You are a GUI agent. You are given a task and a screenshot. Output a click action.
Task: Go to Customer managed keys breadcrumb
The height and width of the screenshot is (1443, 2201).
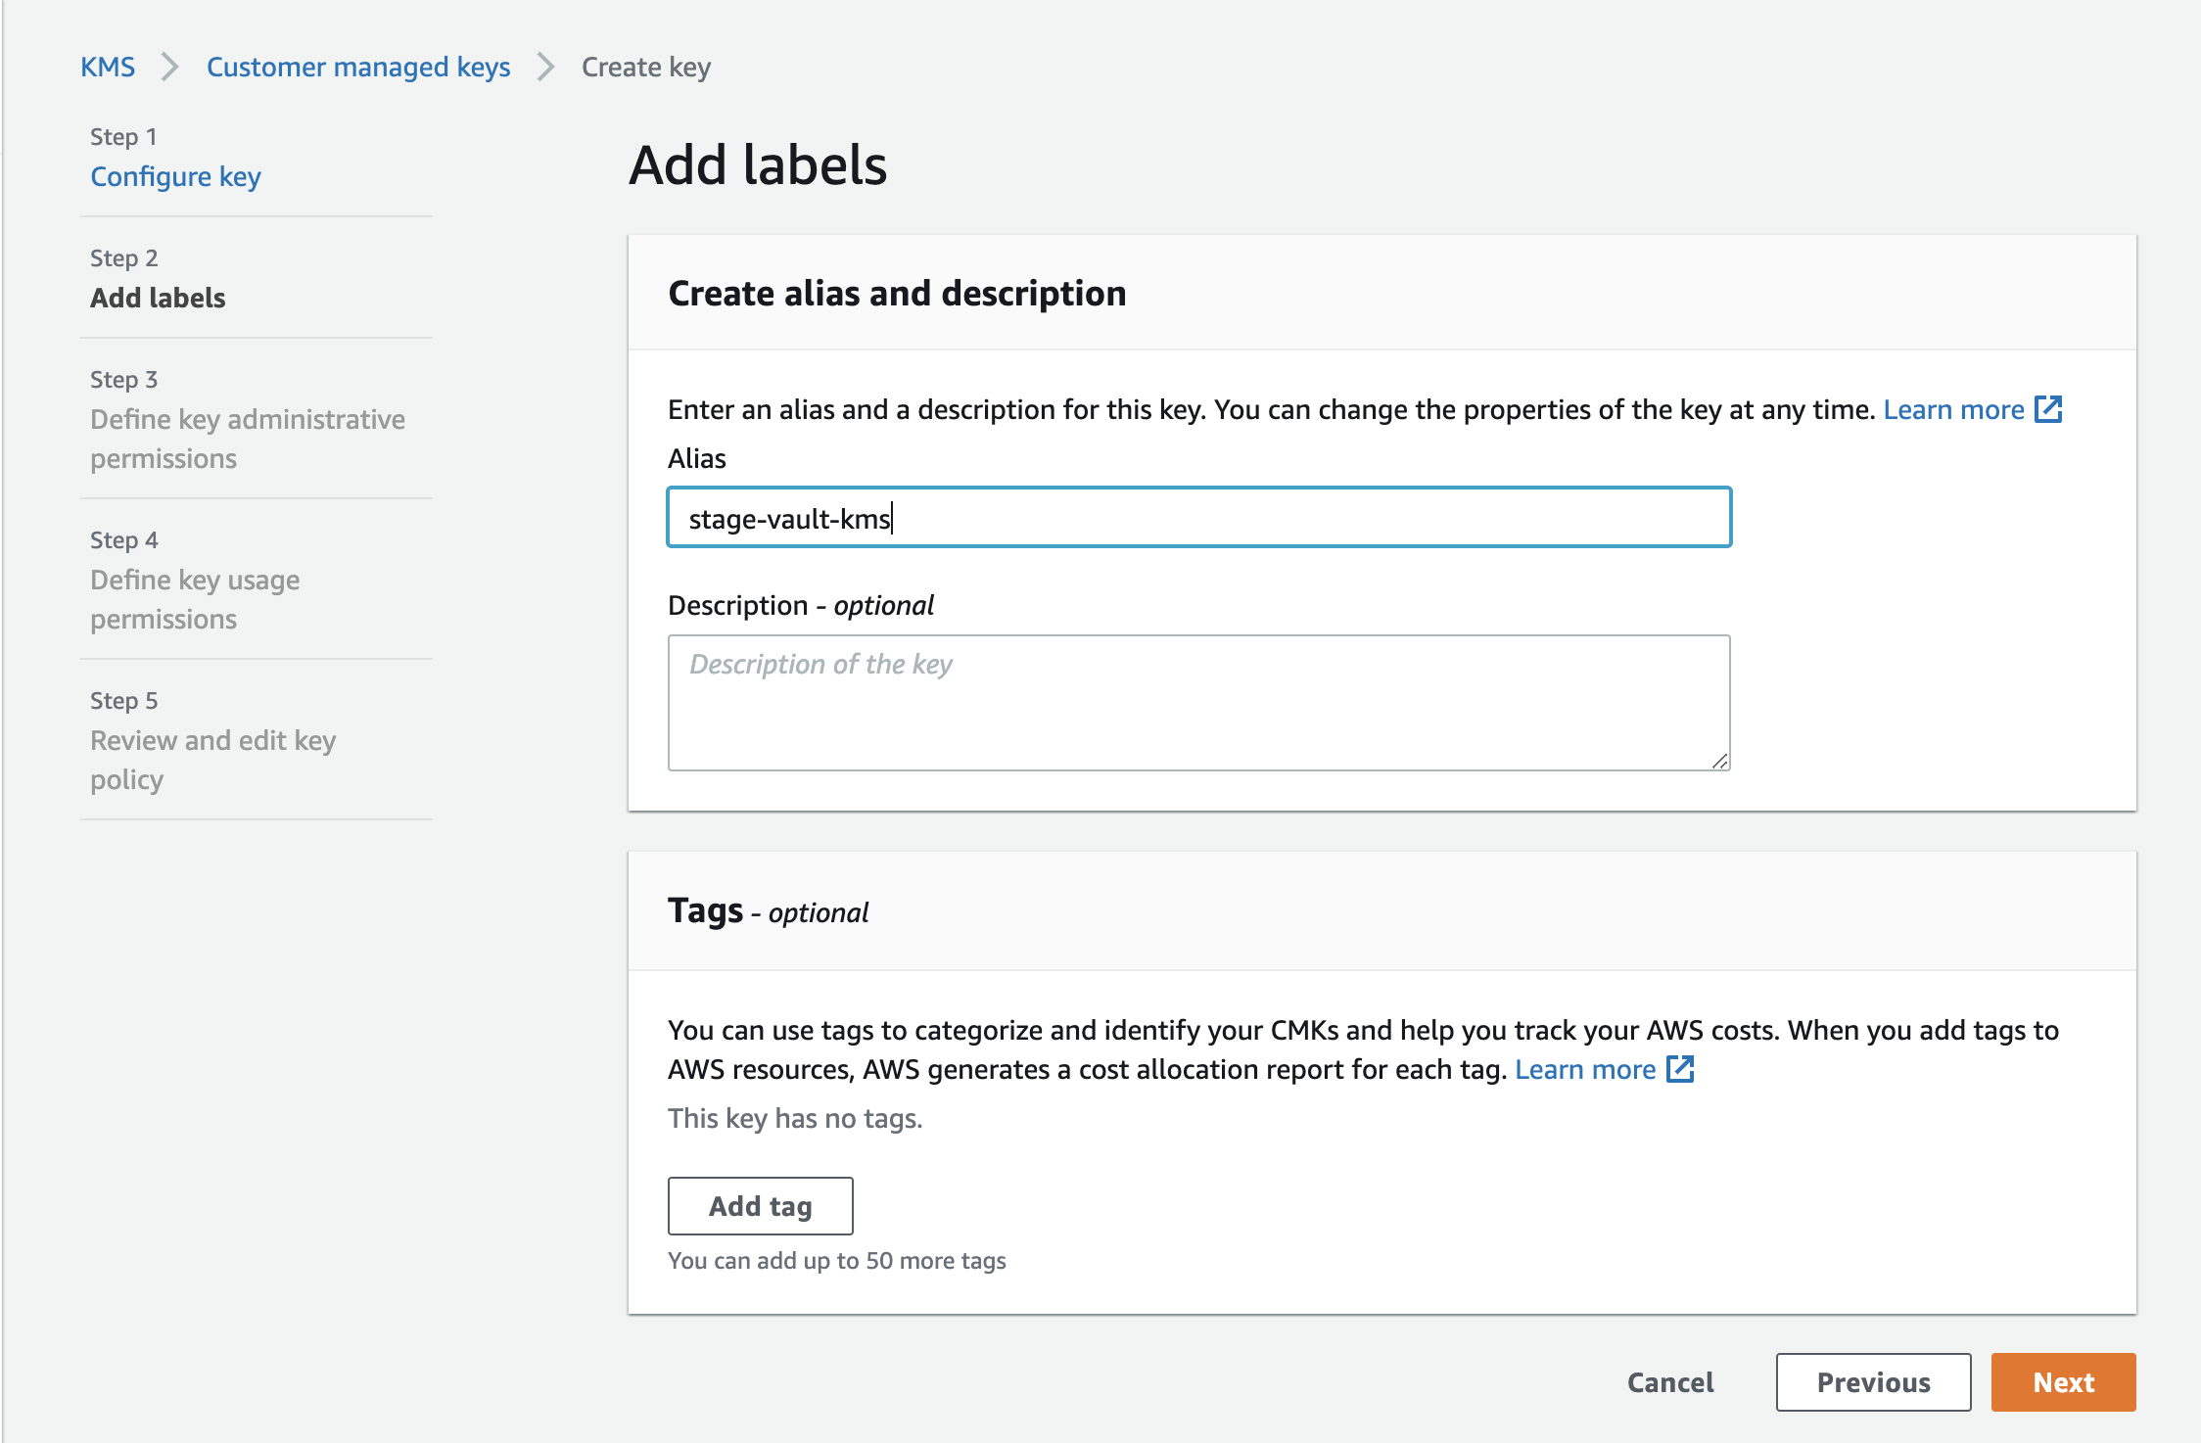(x=358, y=67)
